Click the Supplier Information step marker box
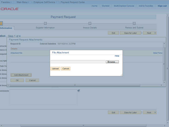The width and height of the screenshot is (169, 127). [45, 23]
